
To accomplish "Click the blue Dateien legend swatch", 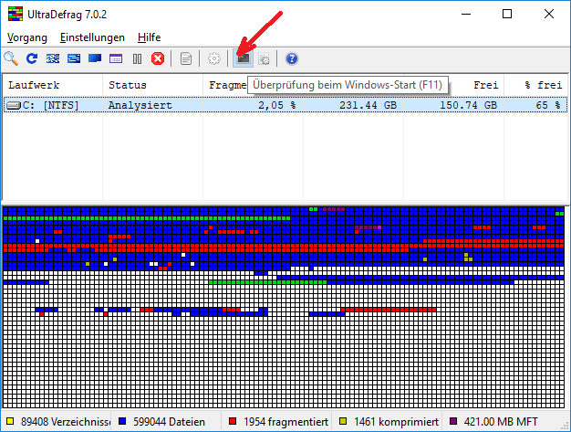I will (x=122, y=421).
